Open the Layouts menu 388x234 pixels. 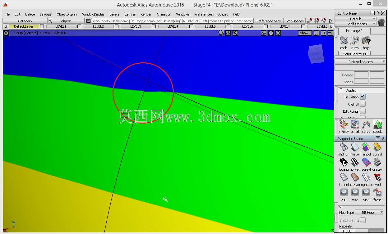click(46, 14)
